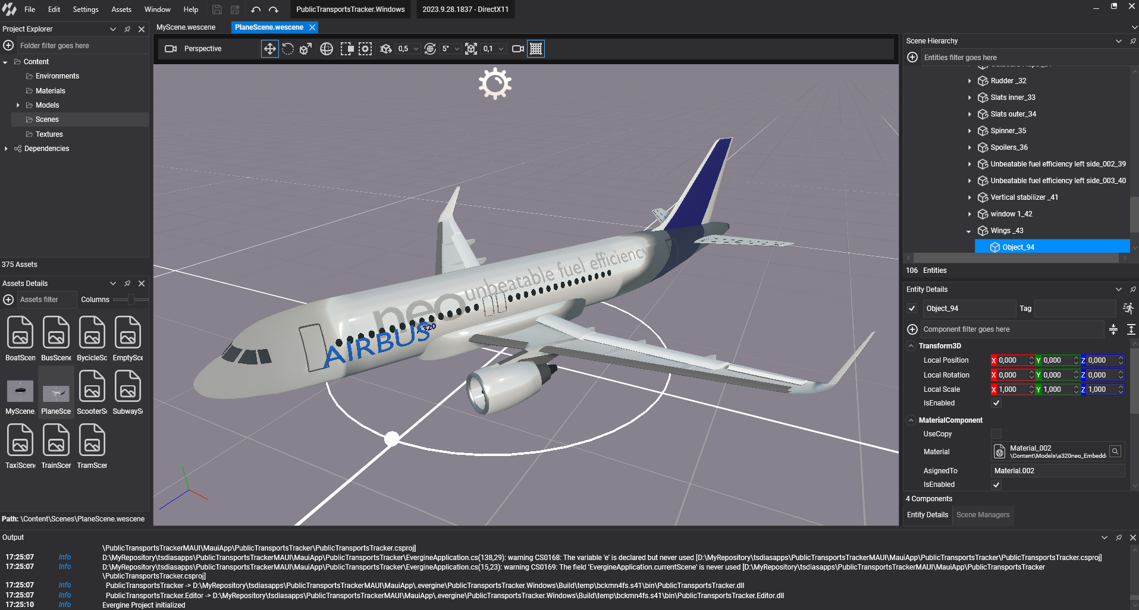Click the rectangle selection mode icon
Viewport: 1139px width, 610px height.
tap(347, 49)
